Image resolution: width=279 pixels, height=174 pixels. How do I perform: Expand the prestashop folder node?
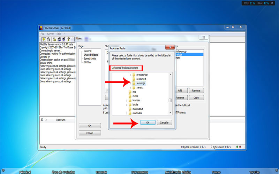[x=130, y=75]
